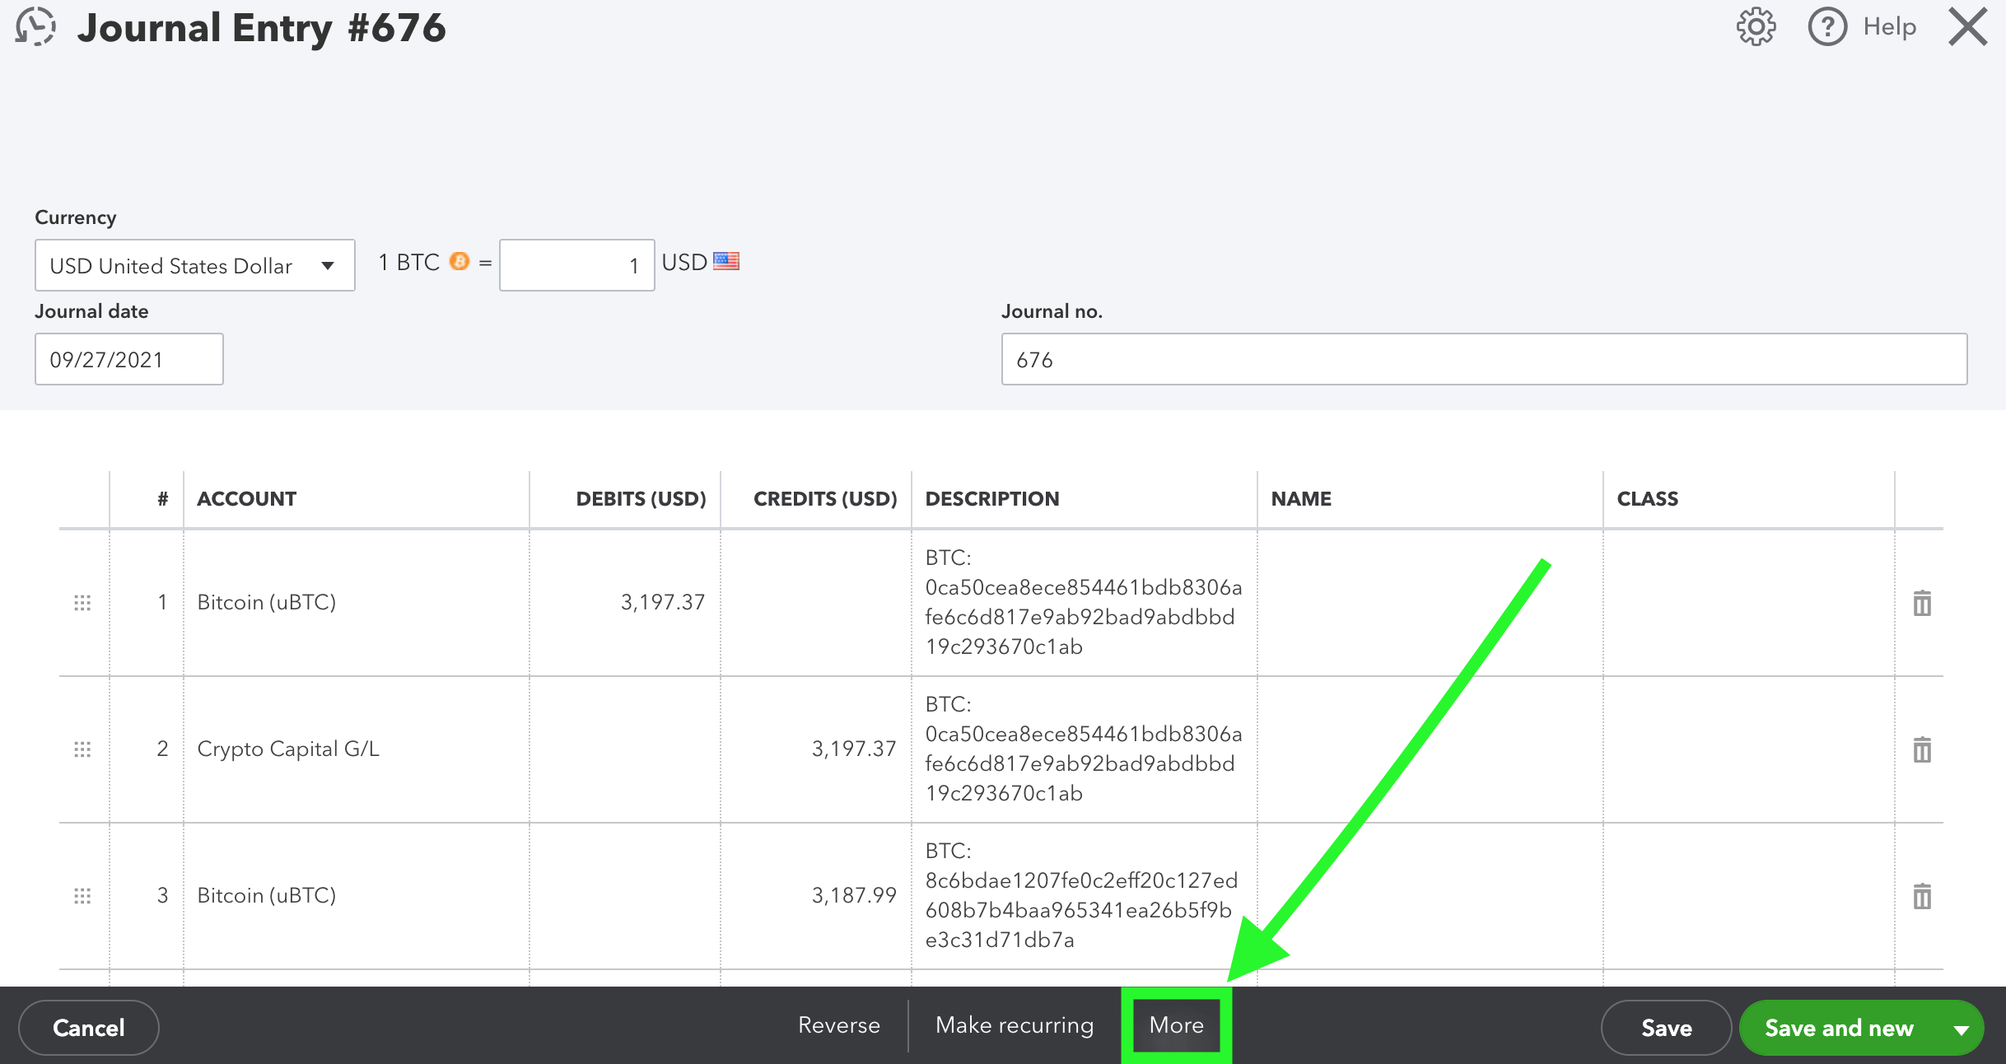Select the row 3 Bitcoin (uBTC) account cell
This screenshot has height=1064, width=2006.
(x=357, y=896)
